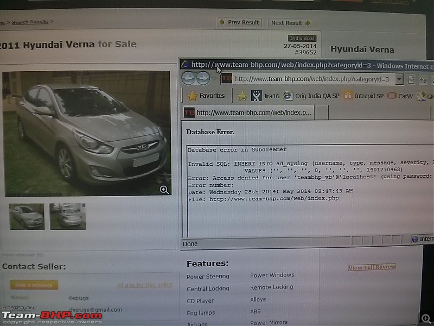
Task: Go forward with Internet Explorer's Forward arrow
Action: click(x=203, y=78)
